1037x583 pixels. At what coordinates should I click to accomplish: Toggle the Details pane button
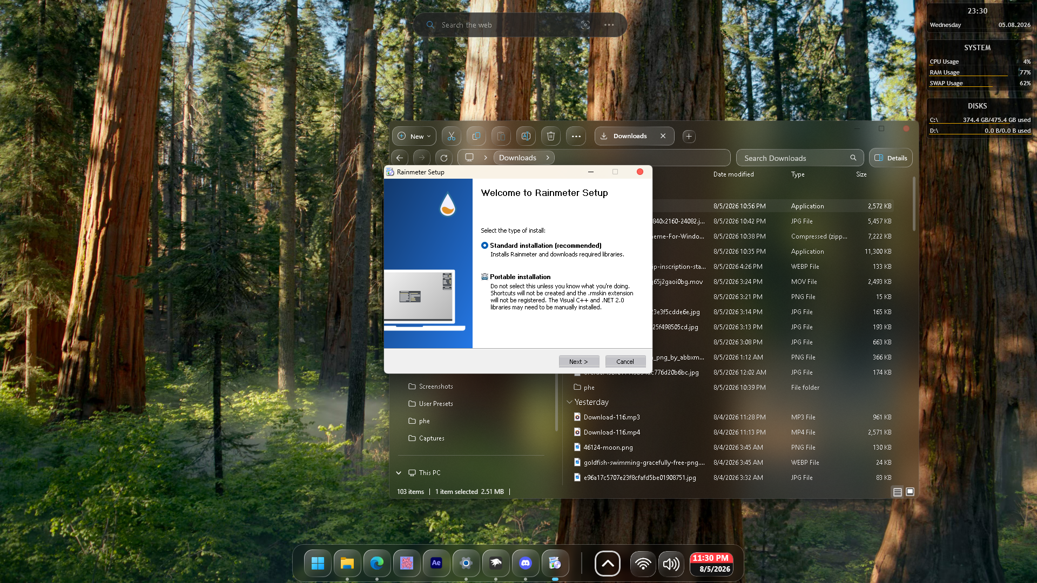[891, 158]
